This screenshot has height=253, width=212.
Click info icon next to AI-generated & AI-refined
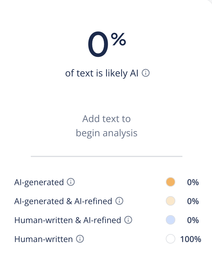(x=119, y=201)
